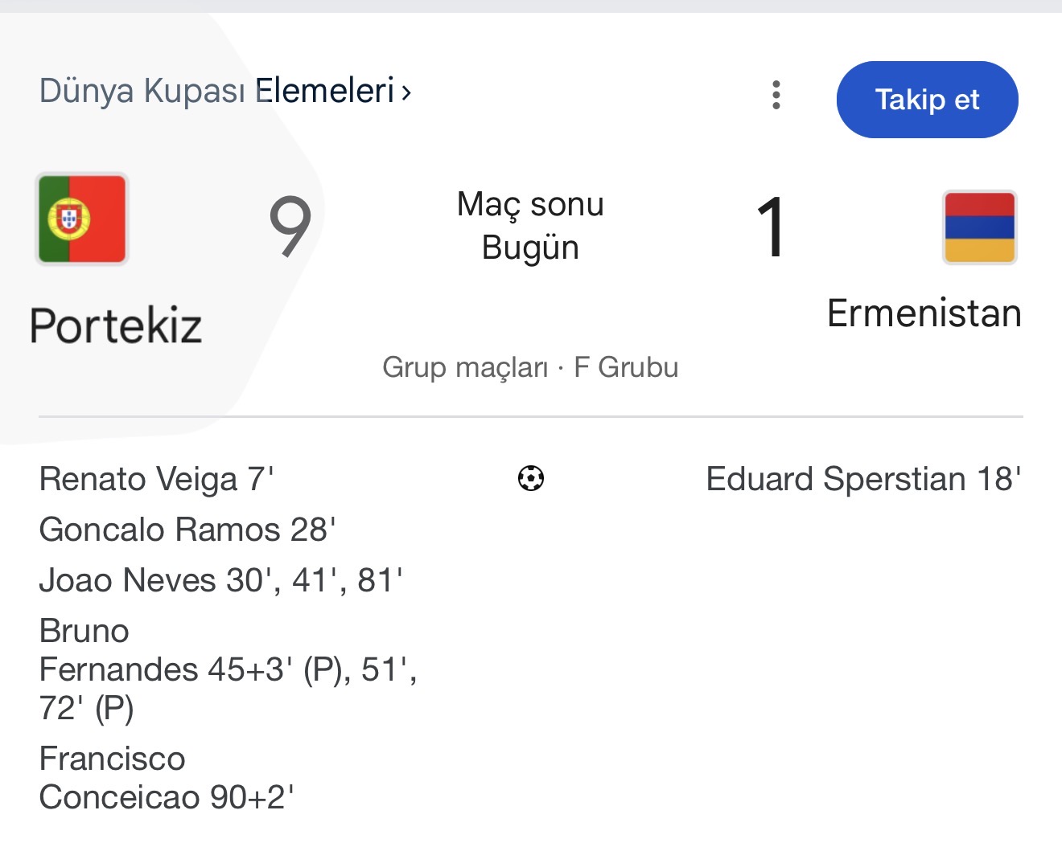Viewport: 1062px width, 843px height.
Task: Click scorer Joao Neves hat-trick entry
Action: coord(220,580)
